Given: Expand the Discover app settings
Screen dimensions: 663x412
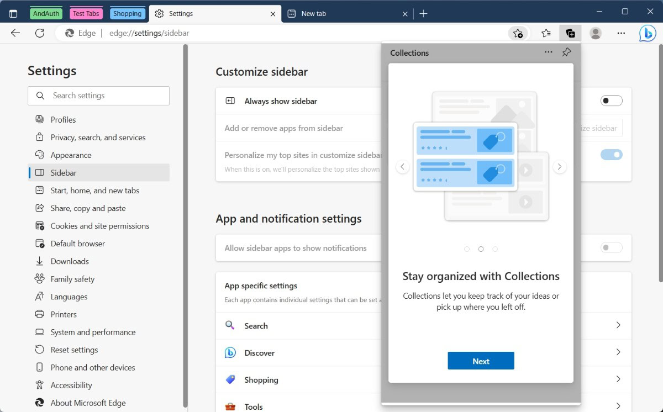Looking at the screenshot, I should (618, 352).
